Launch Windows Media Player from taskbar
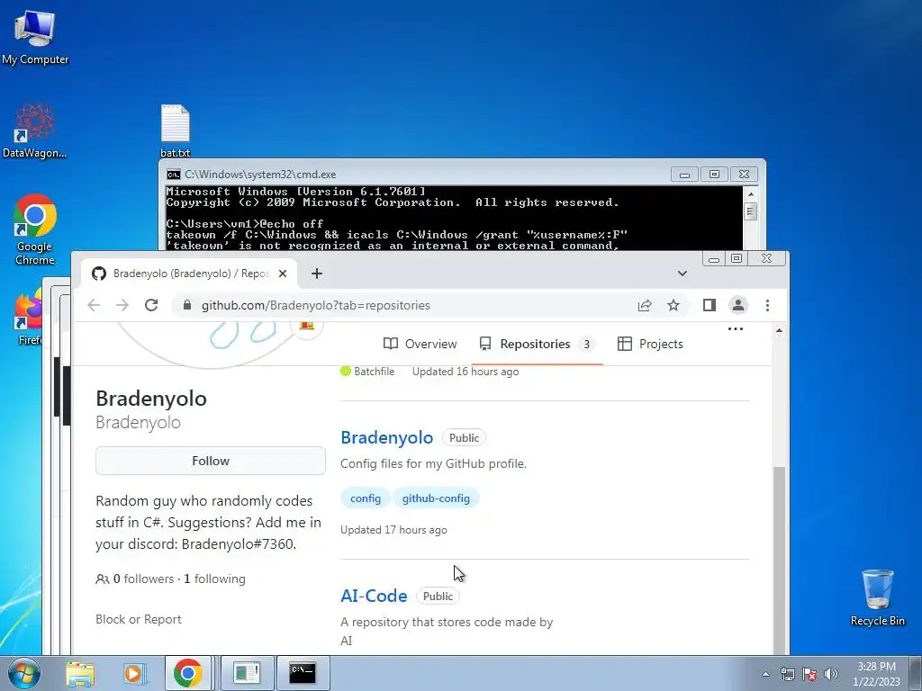 [x=134, y=673]
